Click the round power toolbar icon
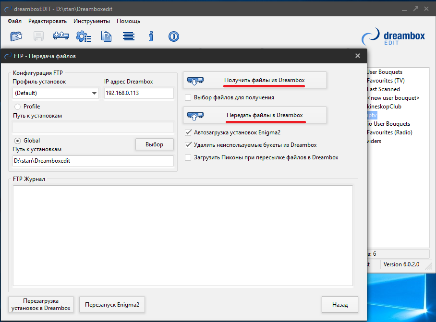The width and height of the screenshot is (436, 322). tap(173, 36)
